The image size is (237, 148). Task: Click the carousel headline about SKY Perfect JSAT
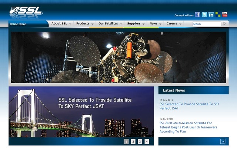point(95,103)
